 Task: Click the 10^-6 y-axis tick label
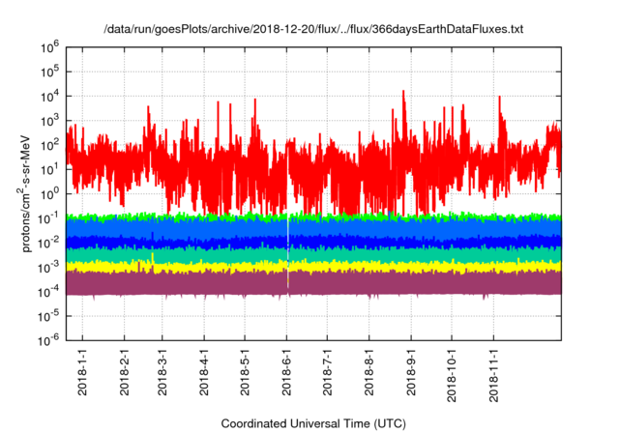click(49, 340)
